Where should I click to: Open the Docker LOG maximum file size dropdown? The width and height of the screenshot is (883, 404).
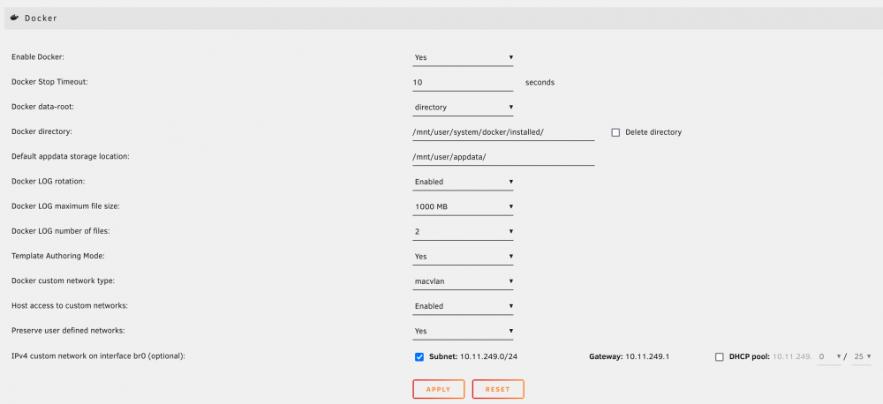coord(463,206)
